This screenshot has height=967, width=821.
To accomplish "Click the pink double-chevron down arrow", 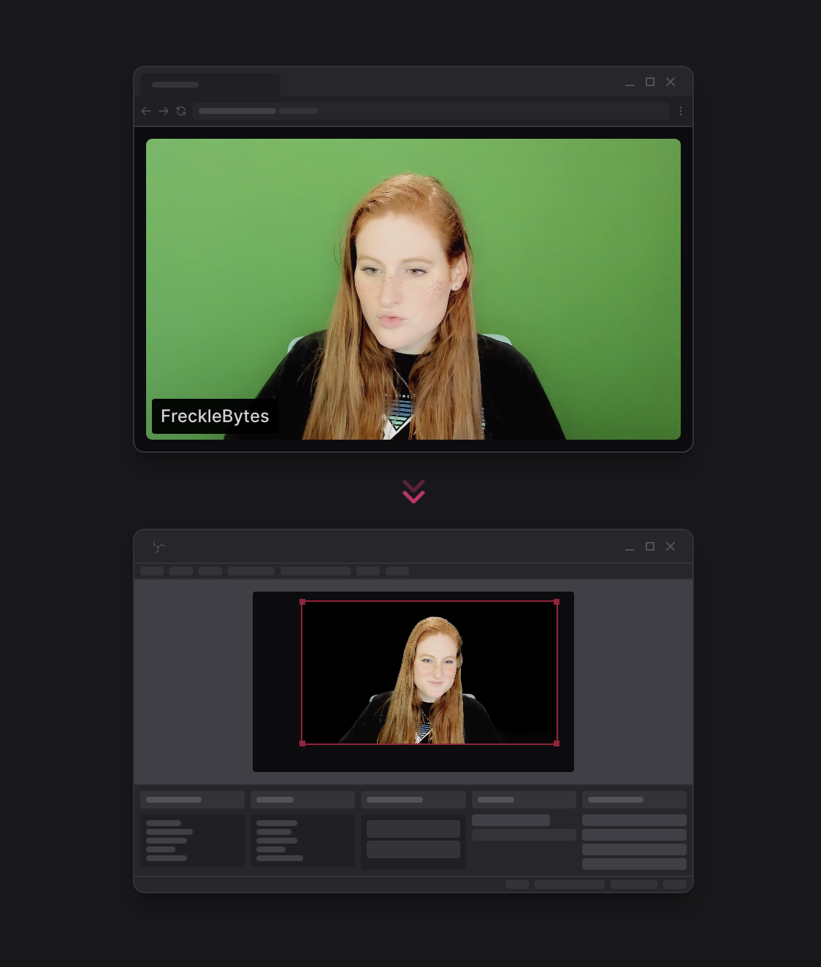I will click(413, 492).
